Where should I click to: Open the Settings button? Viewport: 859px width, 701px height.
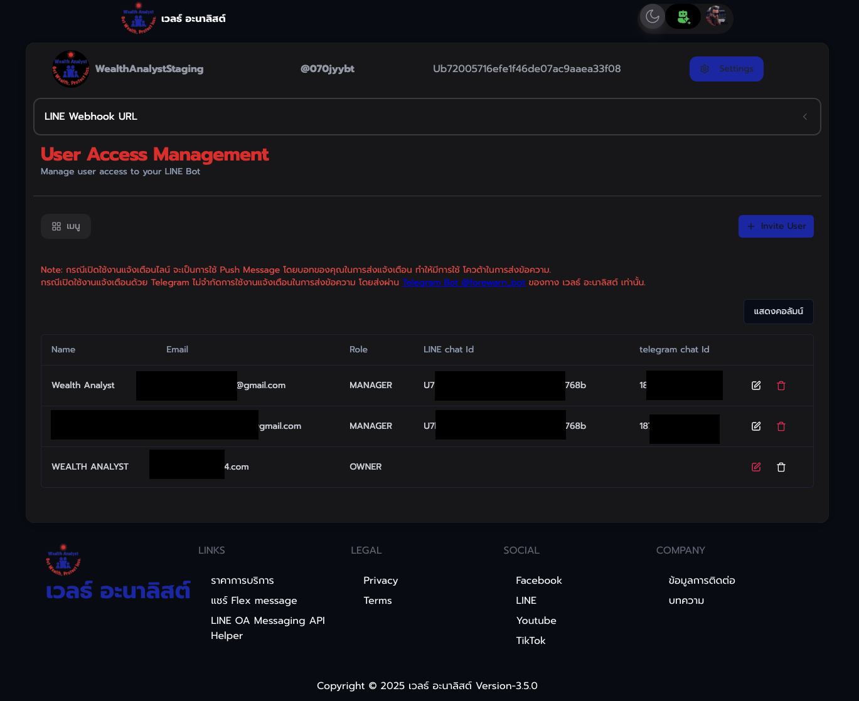point(727,69)
